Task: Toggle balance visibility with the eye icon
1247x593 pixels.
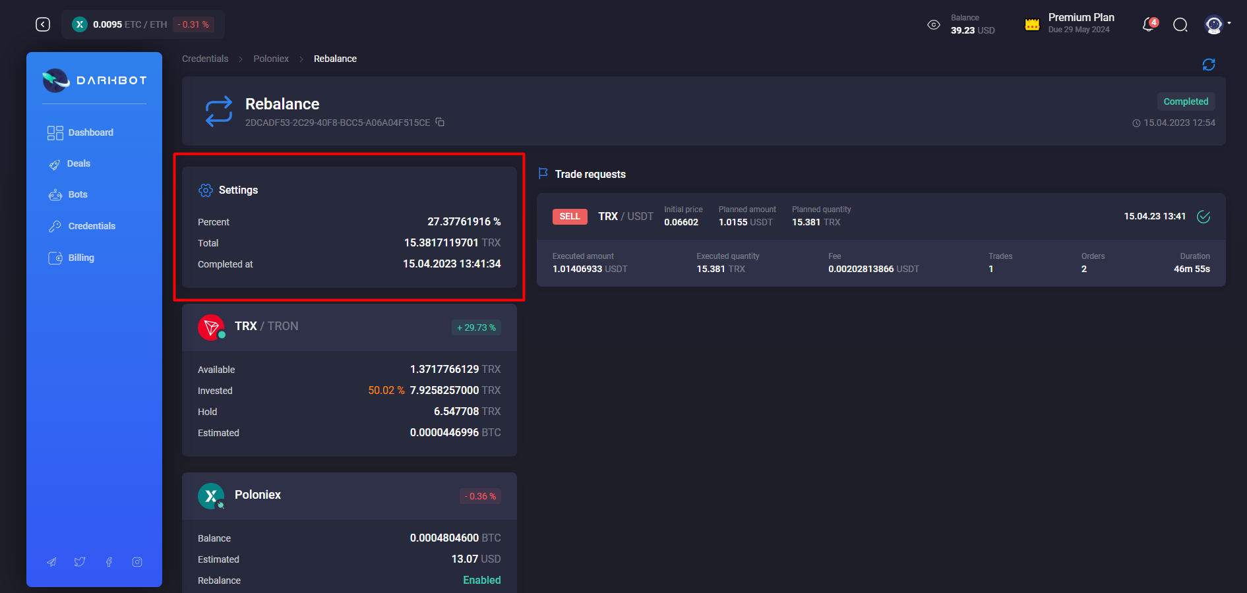Action: click(x=934, y=24)
